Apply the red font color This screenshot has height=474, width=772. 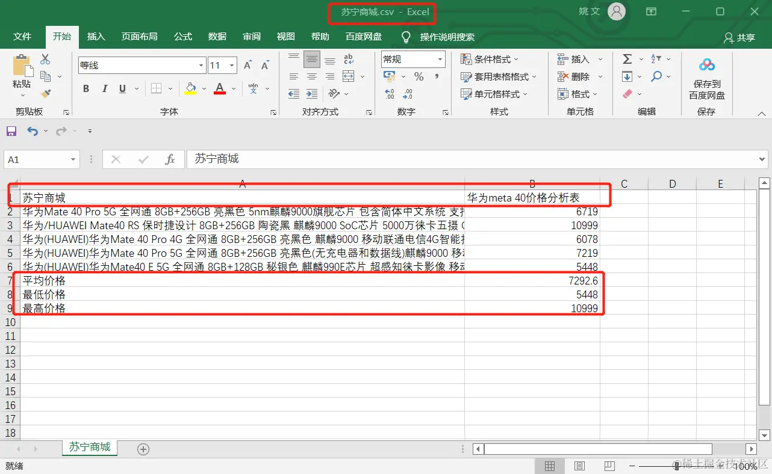(220, 88)
